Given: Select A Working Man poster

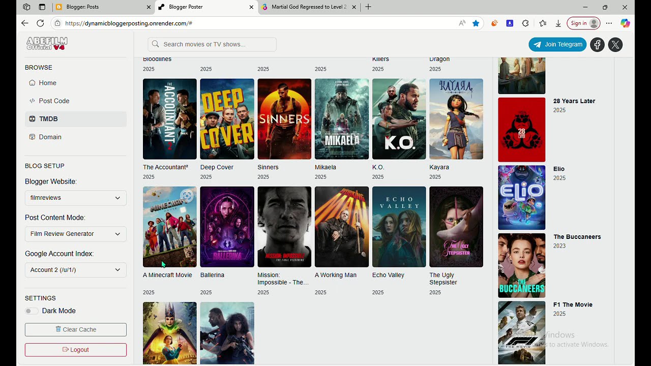Looking at the screenshot, I should click(342, 227).
